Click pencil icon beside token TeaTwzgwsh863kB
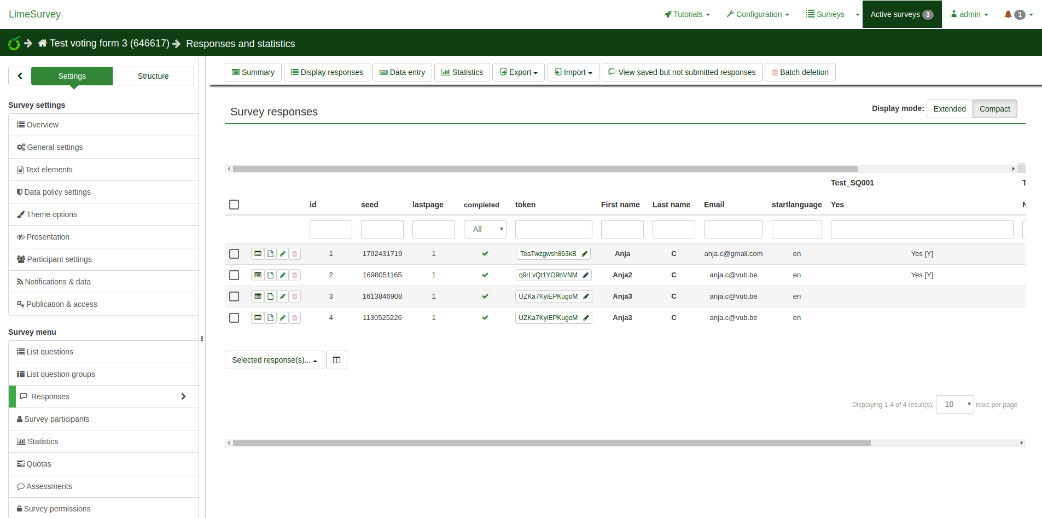The image size is (1042, 518). click(x=585, y=254)
